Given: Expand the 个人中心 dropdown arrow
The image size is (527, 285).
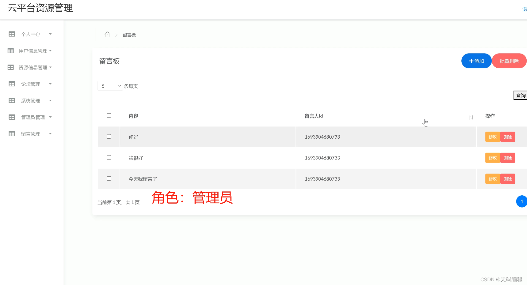Looking at the screenshot, I should tap(50, 34).
